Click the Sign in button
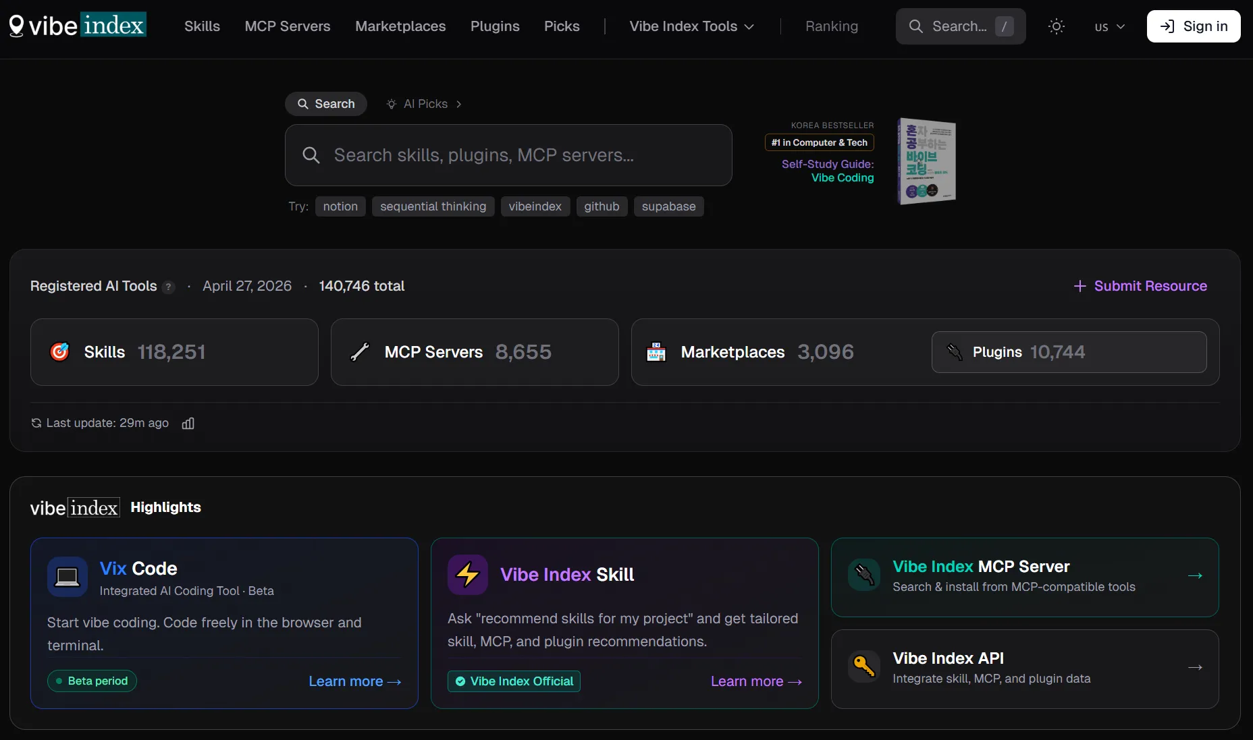Screen dimensions: 1253x740 coord(1194,26)
